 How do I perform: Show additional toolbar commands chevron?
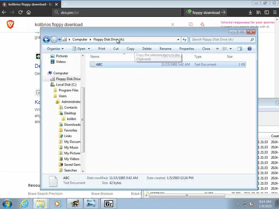[x=217, y=49]
